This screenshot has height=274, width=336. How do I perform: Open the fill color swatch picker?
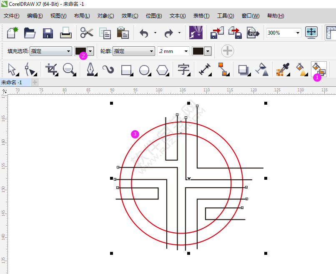90,50
